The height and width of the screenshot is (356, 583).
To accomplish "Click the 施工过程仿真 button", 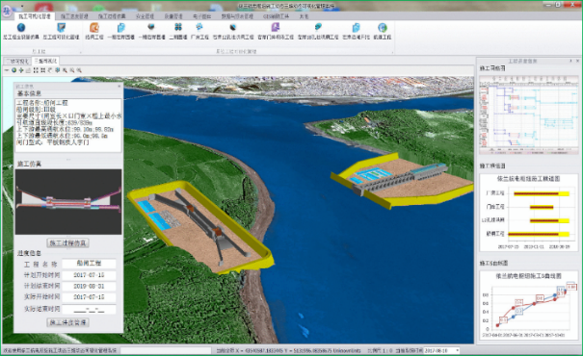I will pos(68,243).
